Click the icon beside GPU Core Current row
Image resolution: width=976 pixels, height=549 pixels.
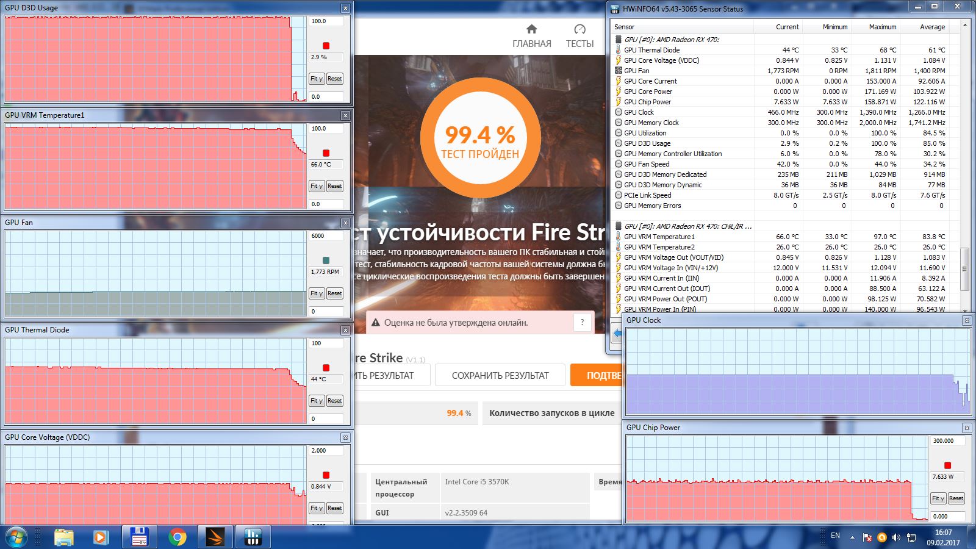click(618, 81)
